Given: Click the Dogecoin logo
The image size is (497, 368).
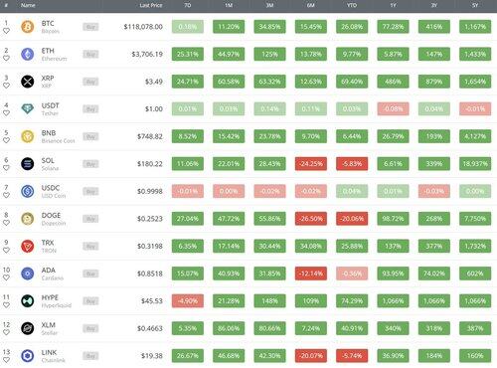Looking at the screenshot, I should pyautogui.click(x=28, y=219).
